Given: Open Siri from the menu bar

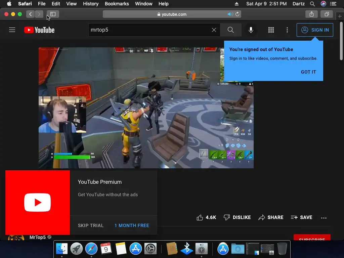Looking at the screenshot, I should pos(324,4).
